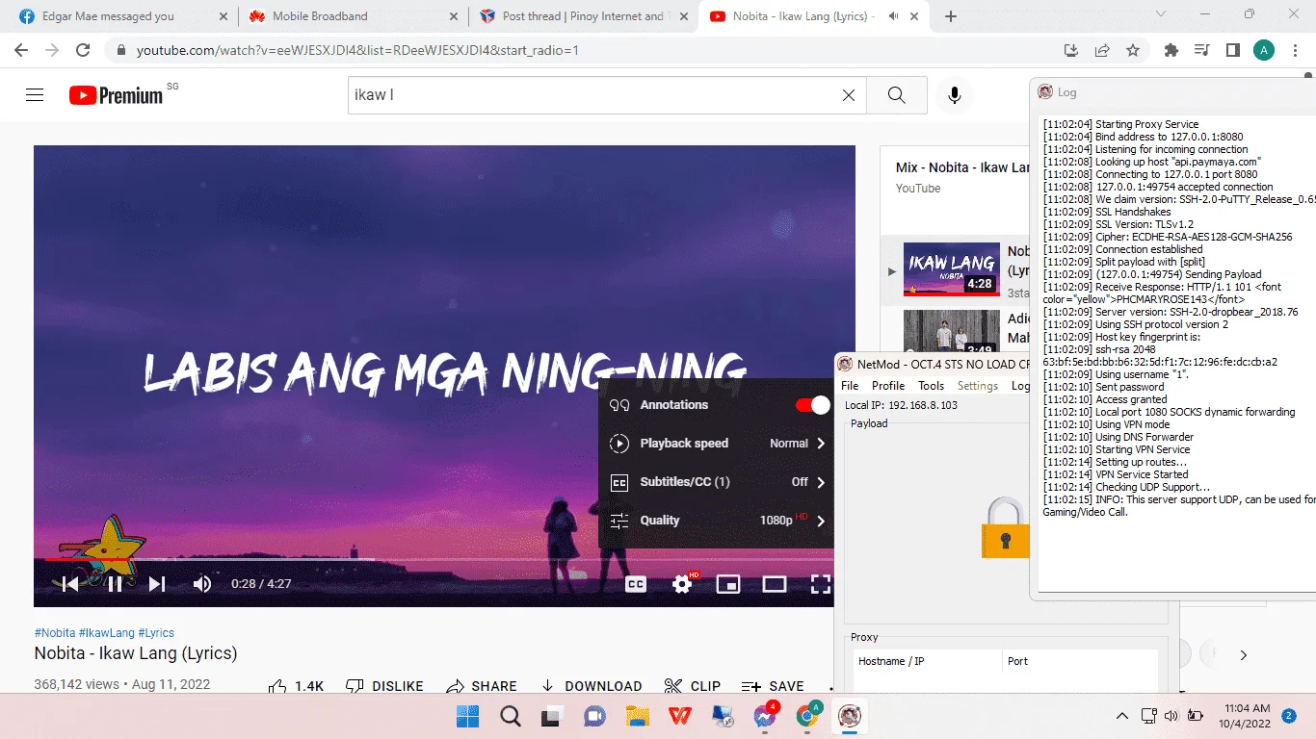
Task: Like the video with thumbs up
Action: click(296, 686)
